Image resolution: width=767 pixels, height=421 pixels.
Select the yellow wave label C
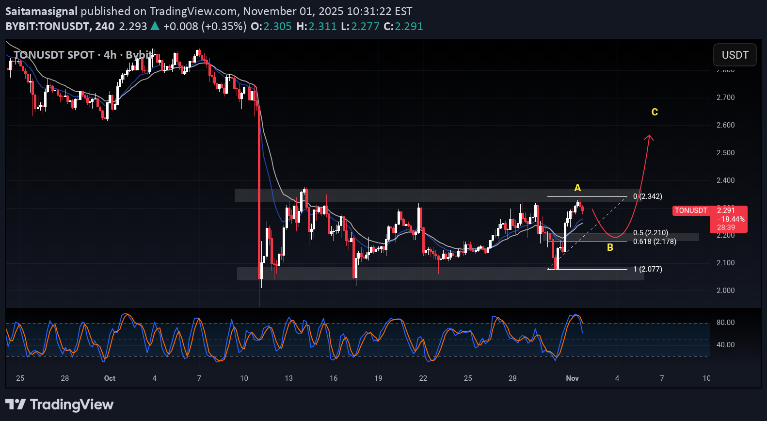(655, 112)
